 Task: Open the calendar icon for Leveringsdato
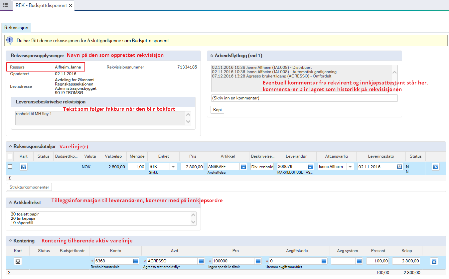tap(399, 167)
